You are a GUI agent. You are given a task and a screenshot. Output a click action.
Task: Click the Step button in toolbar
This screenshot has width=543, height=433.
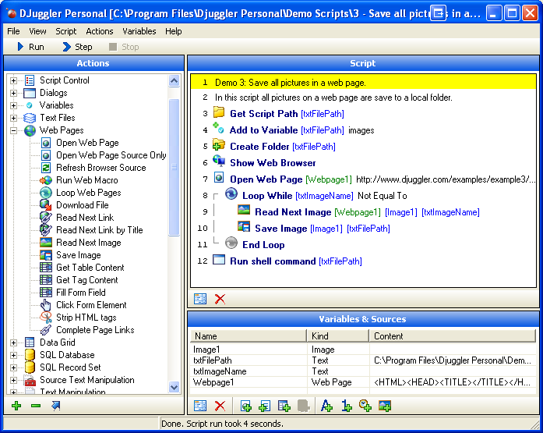(77, 47)
